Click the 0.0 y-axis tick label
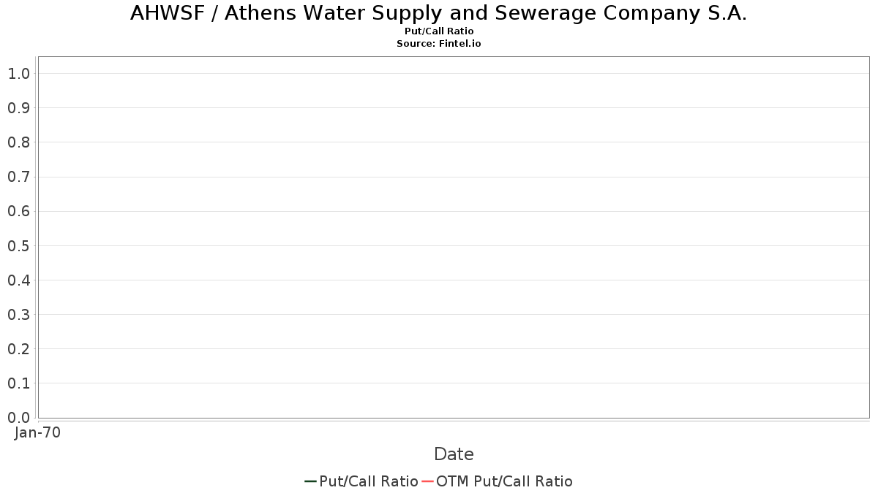This screenshot has width=878, height=493. pos(19,418)
